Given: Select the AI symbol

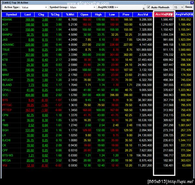Looking at the screenshot, I should tap(4, 120).
